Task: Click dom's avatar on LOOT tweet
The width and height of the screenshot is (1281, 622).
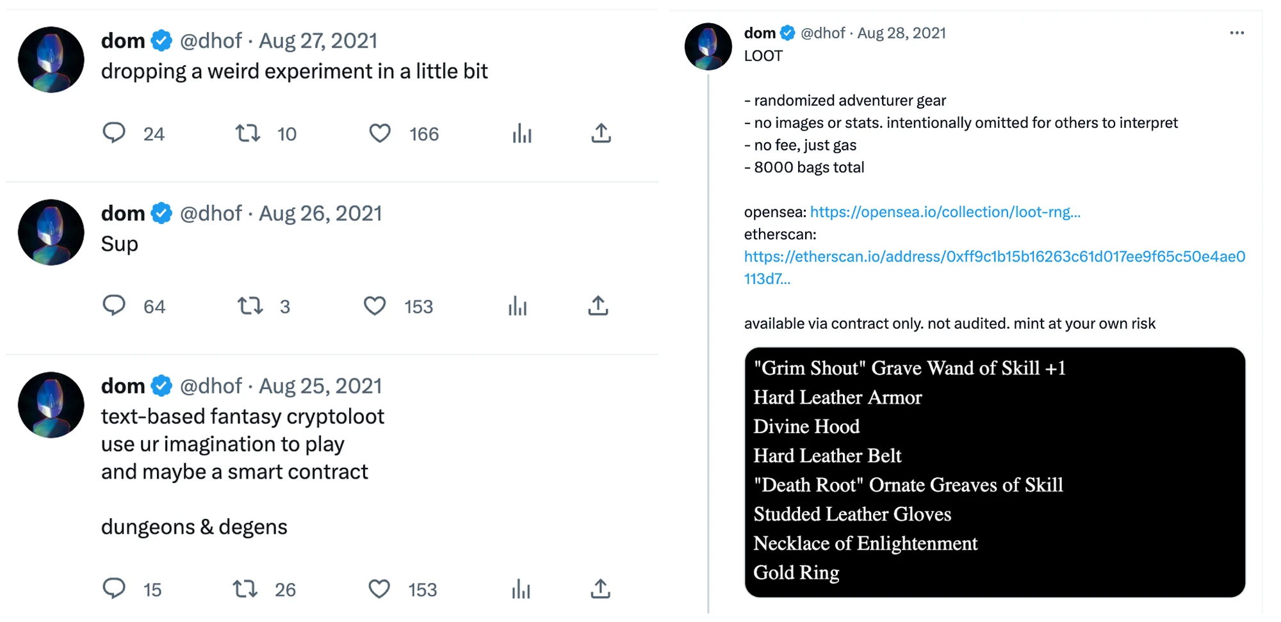Action: (708, 47)
